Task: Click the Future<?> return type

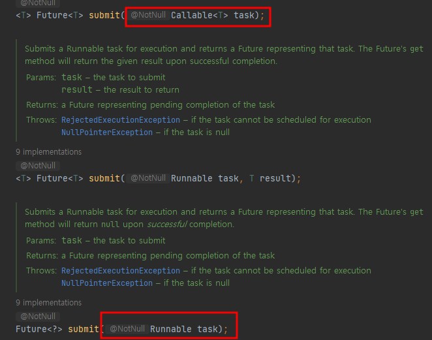Action: [x=39, y=329]
